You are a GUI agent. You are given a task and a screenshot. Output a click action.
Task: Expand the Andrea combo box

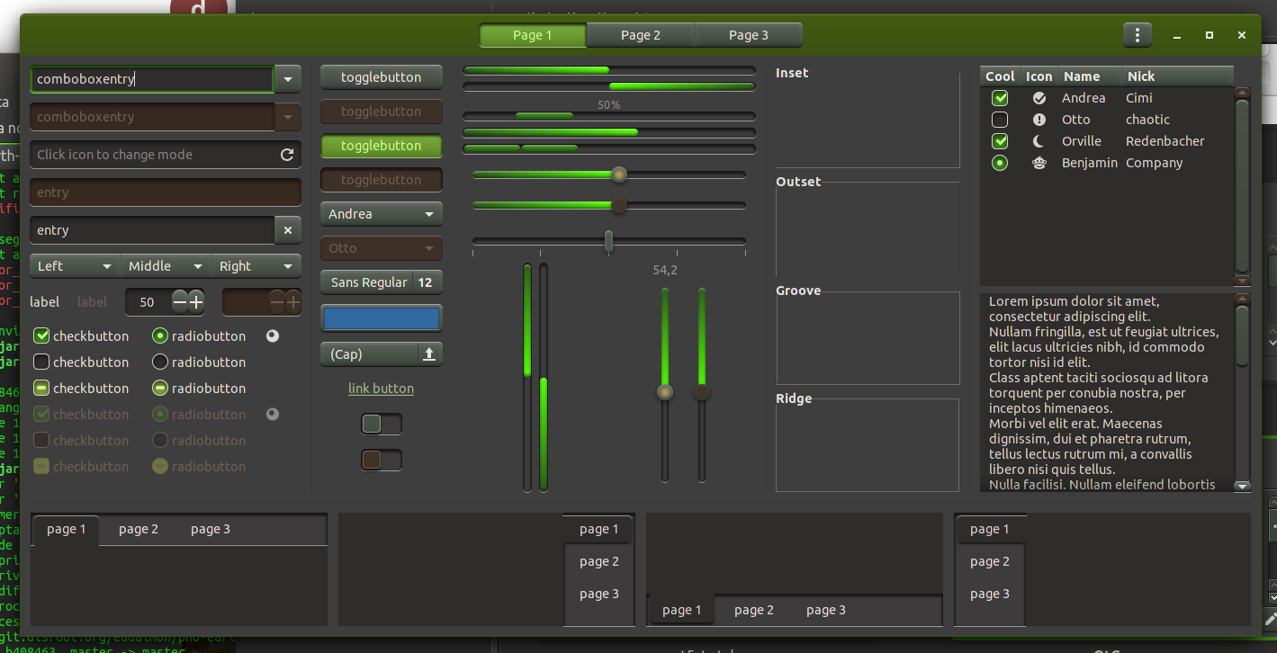[x=382, y=214]
